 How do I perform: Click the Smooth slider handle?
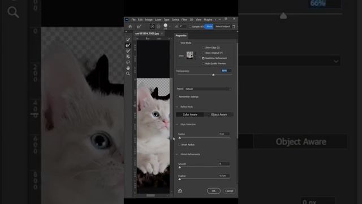point(180,168)
